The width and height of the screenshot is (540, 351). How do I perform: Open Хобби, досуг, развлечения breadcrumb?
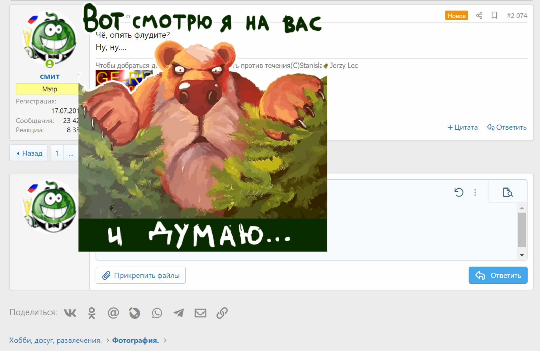55,340
